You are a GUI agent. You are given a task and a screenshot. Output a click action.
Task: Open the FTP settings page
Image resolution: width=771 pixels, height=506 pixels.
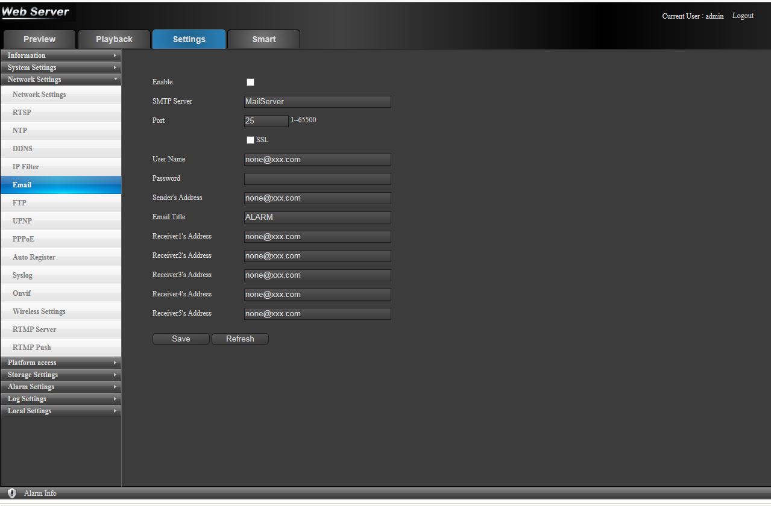point(60,203)
